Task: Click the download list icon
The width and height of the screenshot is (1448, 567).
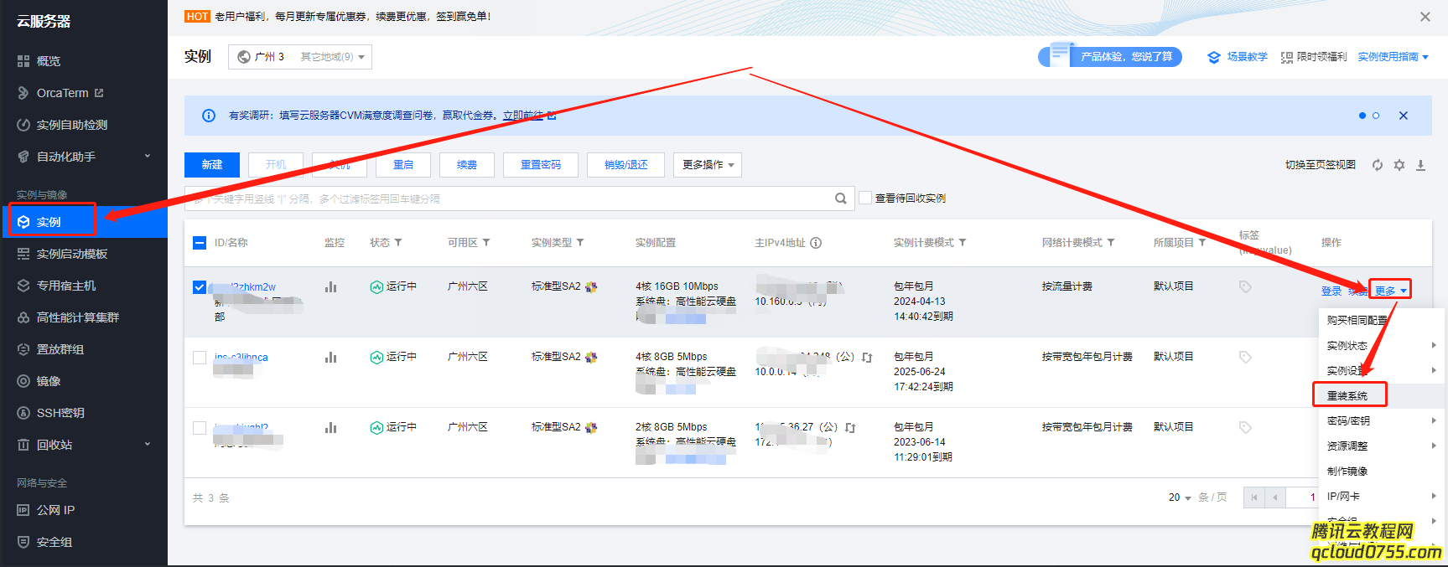Action: (x=1421, y=165)
